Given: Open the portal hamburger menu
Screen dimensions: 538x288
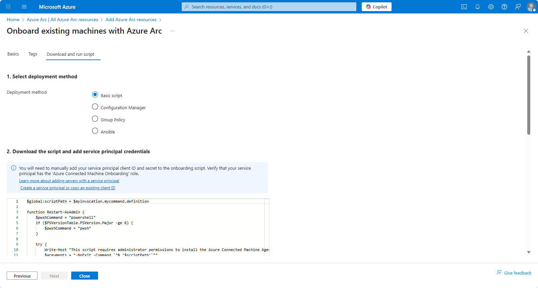Looking at the screenshot, I should [x=24, y=7].
